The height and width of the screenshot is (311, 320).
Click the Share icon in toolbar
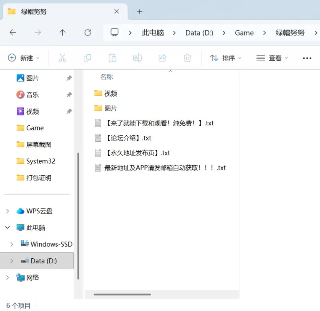pos(162,58)
